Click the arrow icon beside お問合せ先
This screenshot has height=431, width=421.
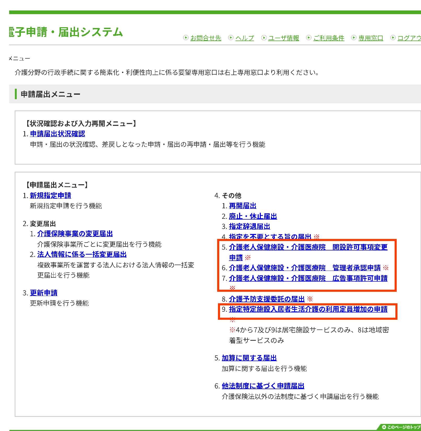point(186,37)
